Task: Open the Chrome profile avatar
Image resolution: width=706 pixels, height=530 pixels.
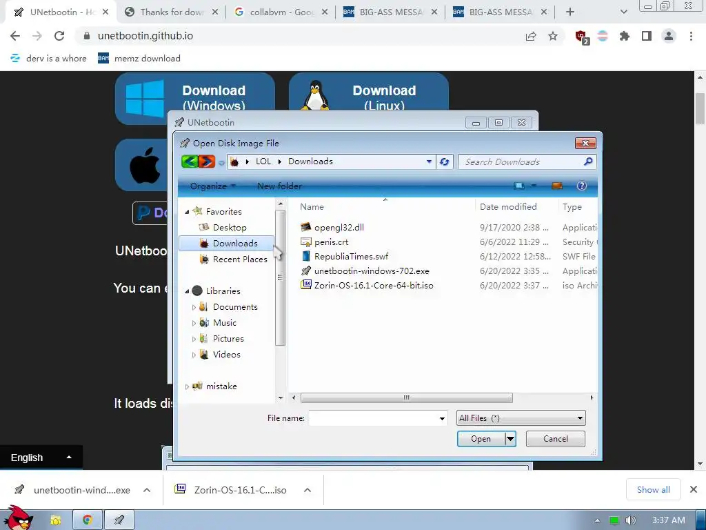Action: point(669,36)
